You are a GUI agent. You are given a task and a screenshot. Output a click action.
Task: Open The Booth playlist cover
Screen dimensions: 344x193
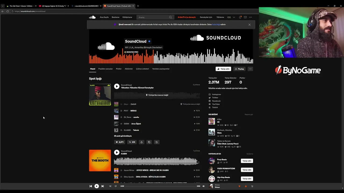click(x=100, y=161)
